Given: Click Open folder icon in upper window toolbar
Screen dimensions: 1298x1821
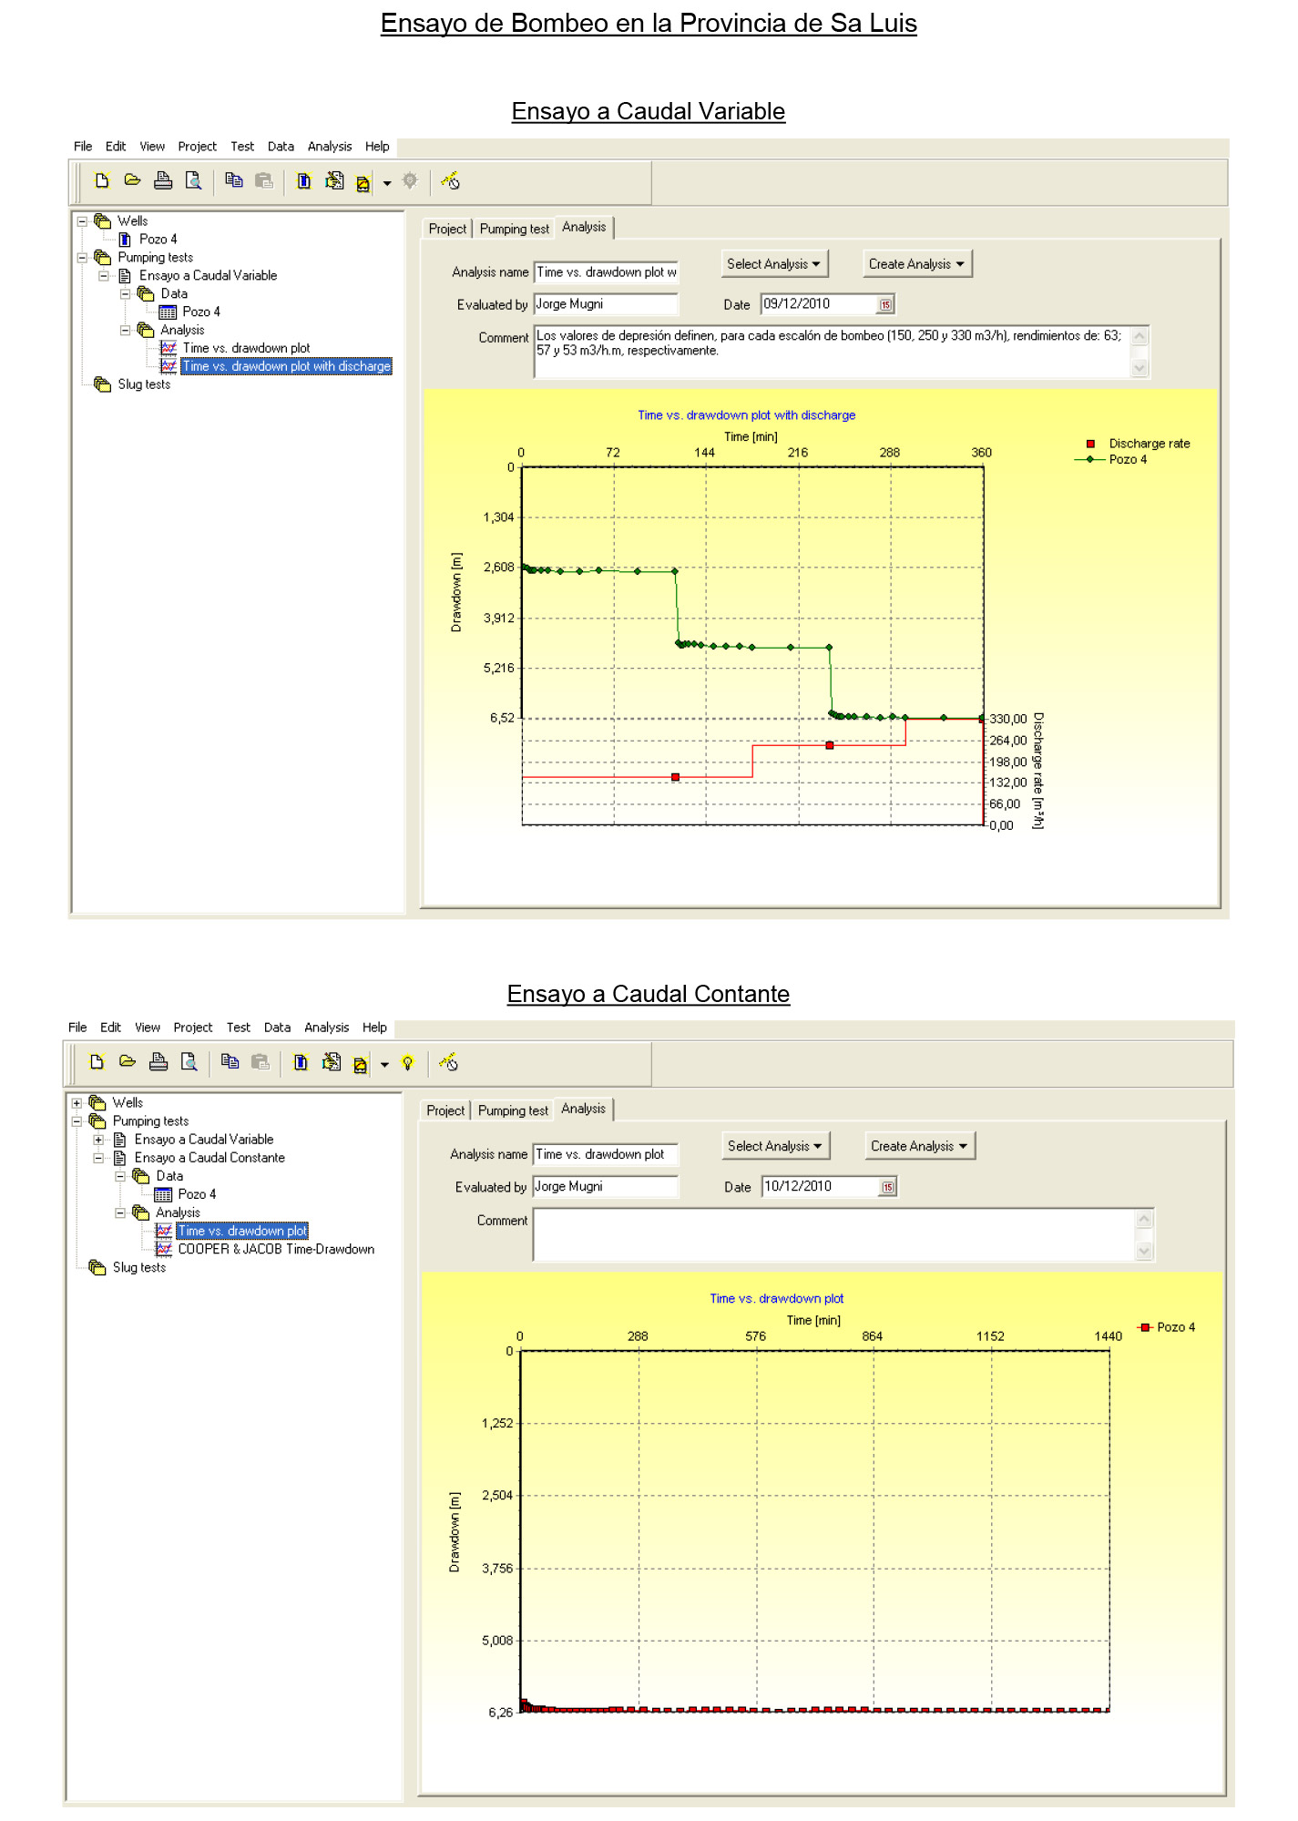Looking at the screenshot, I should coord(132,180).
